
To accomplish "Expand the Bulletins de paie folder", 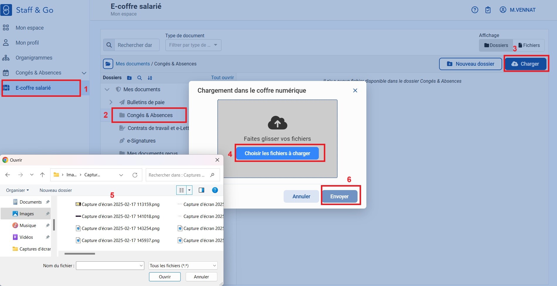I will point(111,102).
